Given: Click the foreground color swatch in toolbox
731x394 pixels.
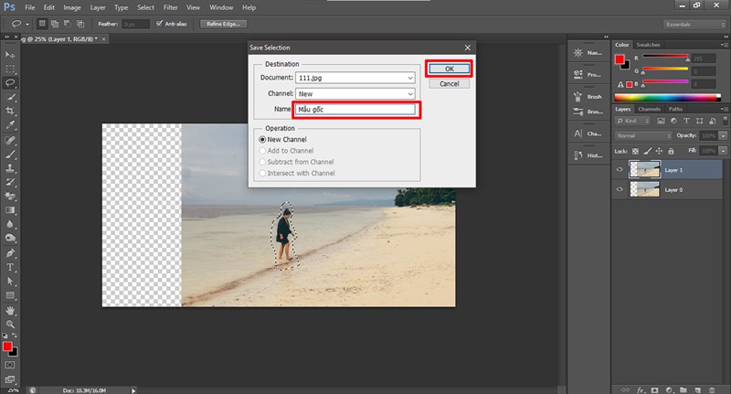Looking at the screenshot, I should click(7, 346).
